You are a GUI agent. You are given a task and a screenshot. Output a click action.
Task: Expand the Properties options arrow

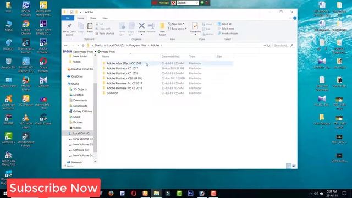click(x=195, y=35)
